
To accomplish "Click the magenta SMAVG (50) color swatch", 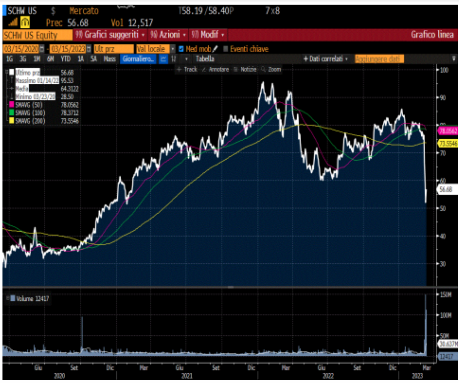I will (x=12, y=105).
